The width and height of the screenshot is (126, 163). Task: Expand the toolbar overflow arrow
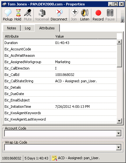point(122,21)
